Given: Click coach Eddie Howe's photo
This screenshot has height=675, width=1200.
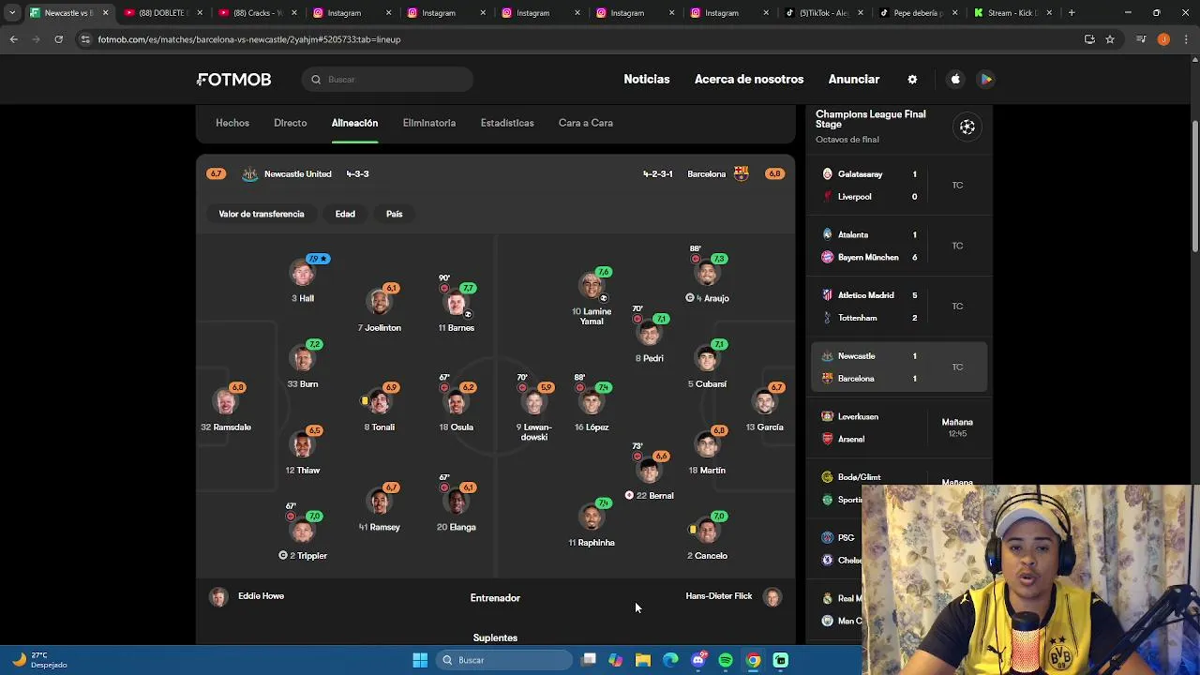Looking at the screenshot, I should [218, 597].
